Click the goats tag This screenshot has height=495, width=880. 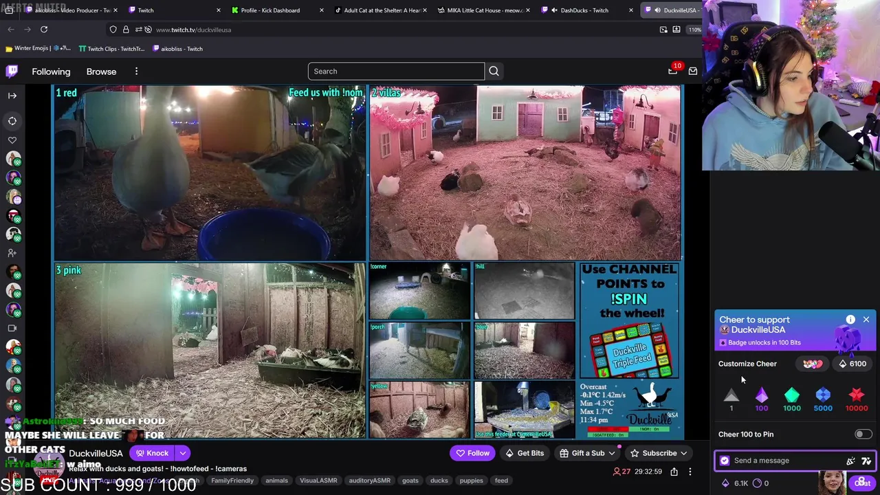point(410,481)
